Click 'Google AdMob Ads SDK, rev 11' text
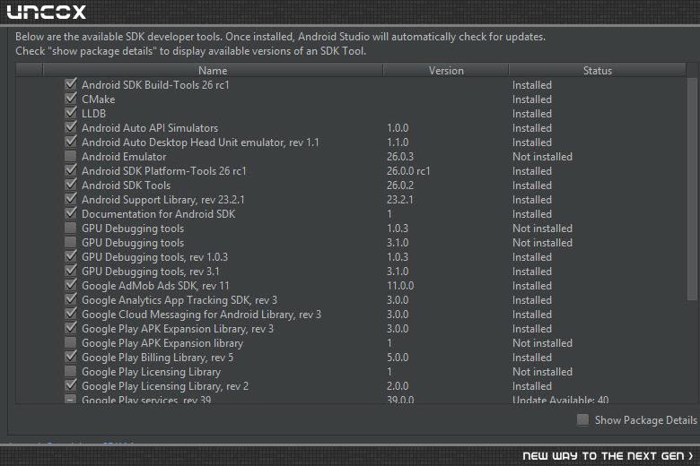The image size is (700, 466). point(155,285)
